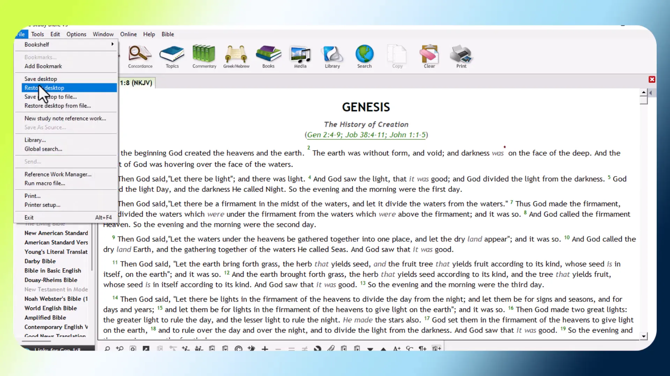Select Douay-Rheims Bible in list
Image resolution: width=670 pixels, height=376 pixels.
coord(51,280)
